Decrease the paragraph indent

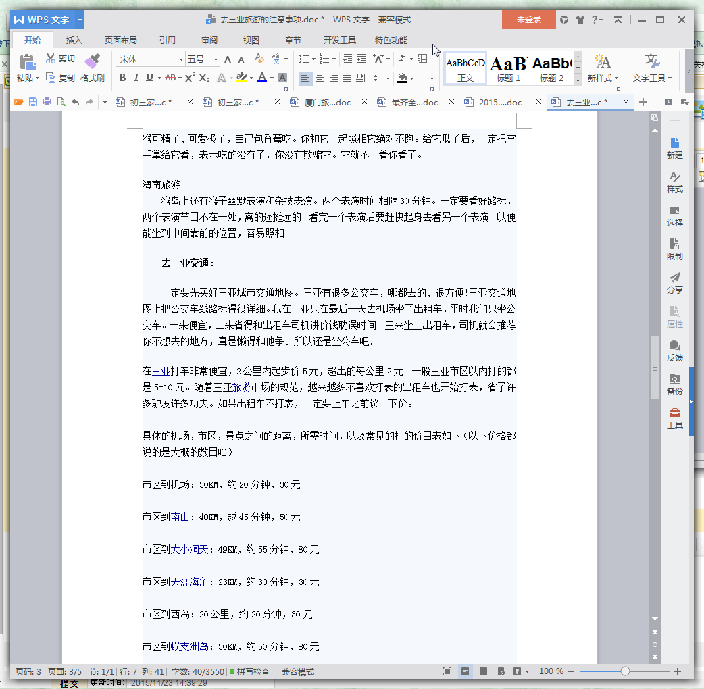pos(347,59)
